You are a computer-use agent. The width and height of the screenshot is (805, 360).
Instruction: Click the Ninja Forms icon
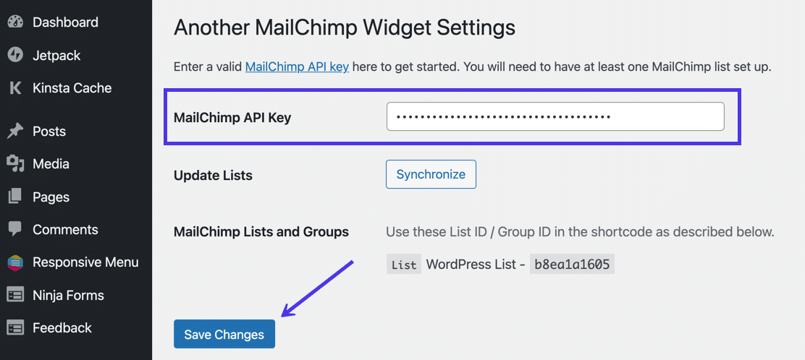[x=15, y=295]
